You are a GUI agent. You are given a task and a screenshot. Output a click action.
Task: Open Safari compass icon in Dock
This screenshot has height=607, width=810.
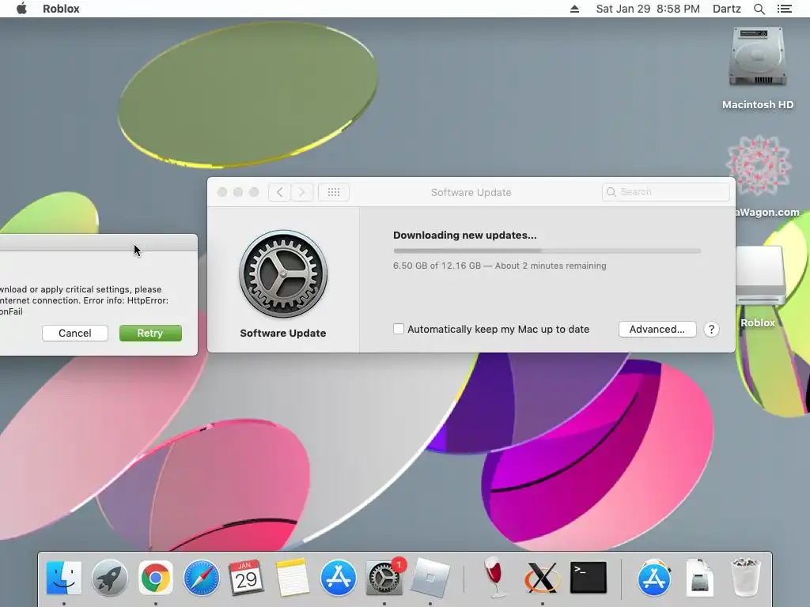coord(202,578)
